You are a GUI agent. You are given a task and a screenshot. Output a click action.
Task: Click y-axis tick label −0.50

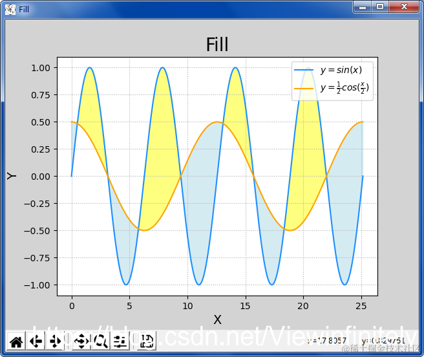coord(37,231)
